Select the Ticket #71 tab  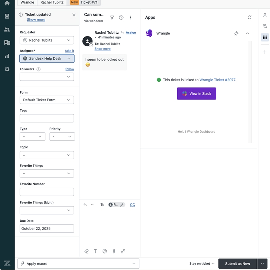[85, 2]
